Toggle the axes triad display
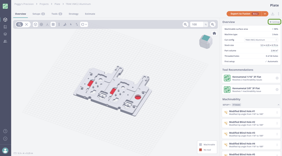Screen dimensions: 282x156 coord(47,24)
